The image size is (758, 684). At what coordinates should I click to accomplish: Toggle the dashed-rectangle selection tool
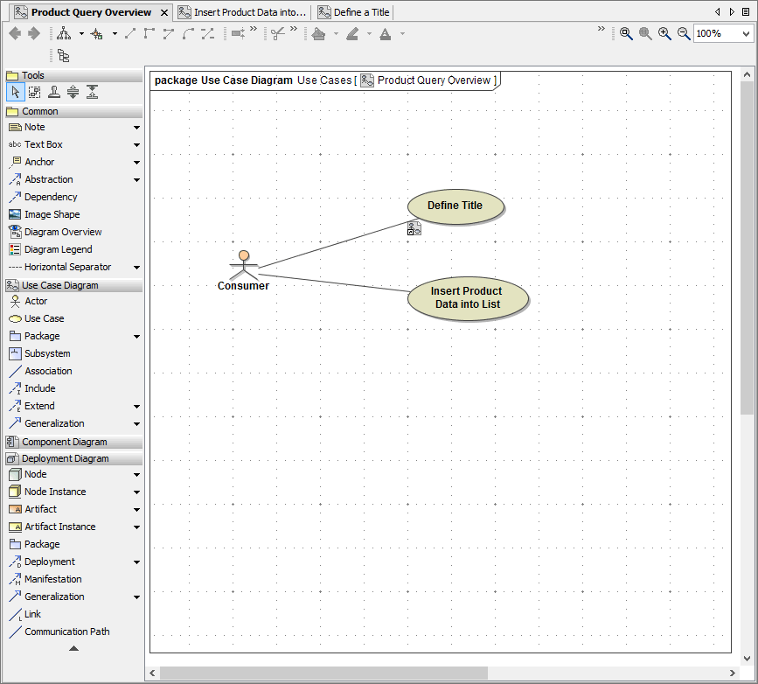[34, 92]
